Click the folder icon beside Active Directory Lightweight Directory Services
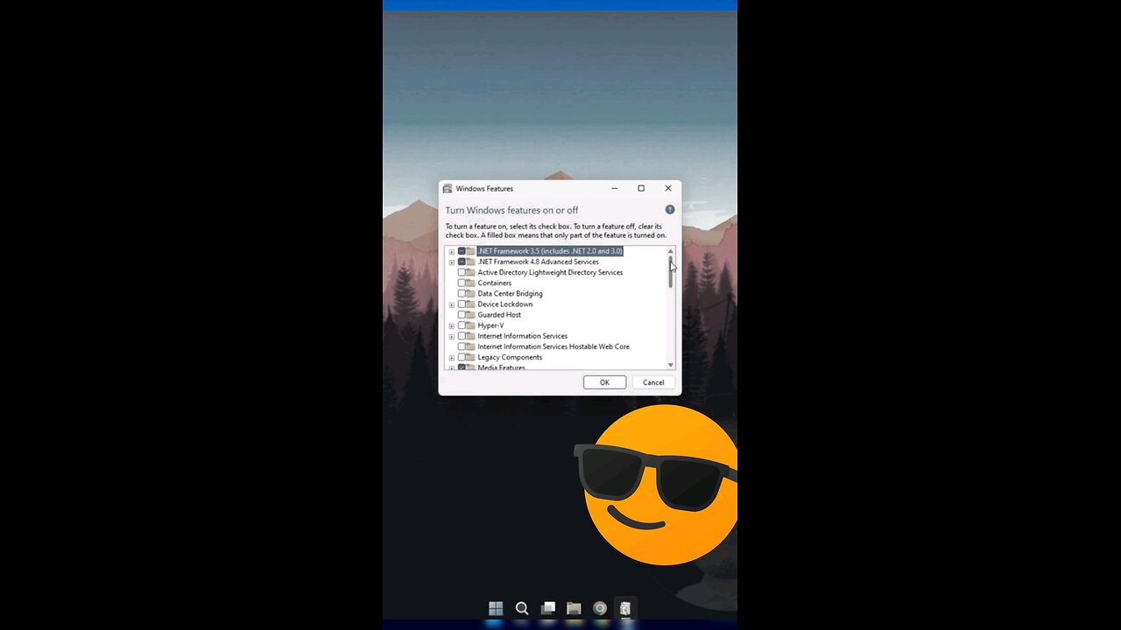1121x630 pixels. [x=471, y=272]
